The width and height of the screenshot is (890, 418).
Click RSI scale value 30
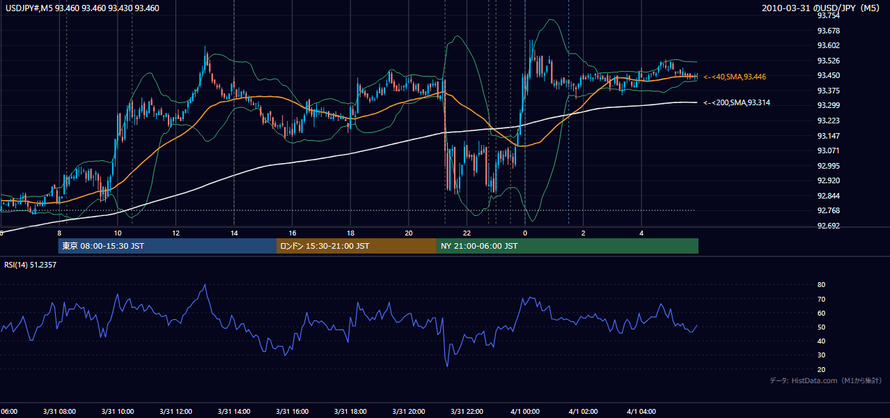[821, 355]
